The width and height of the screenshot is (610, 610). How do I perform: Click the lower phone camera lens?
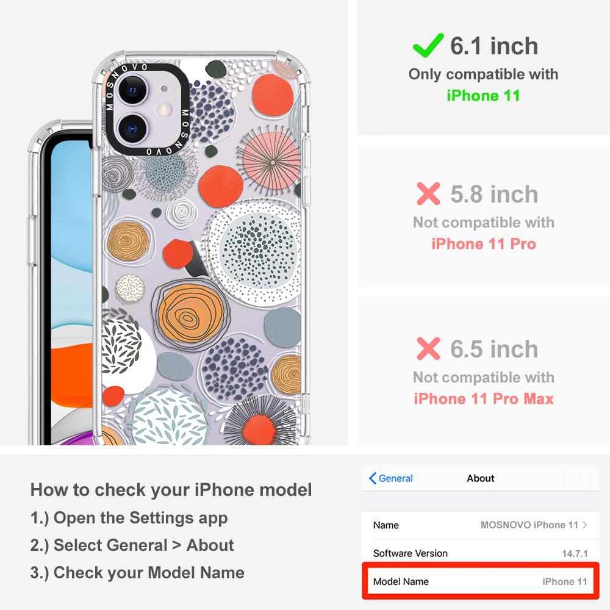click(132, 128)
